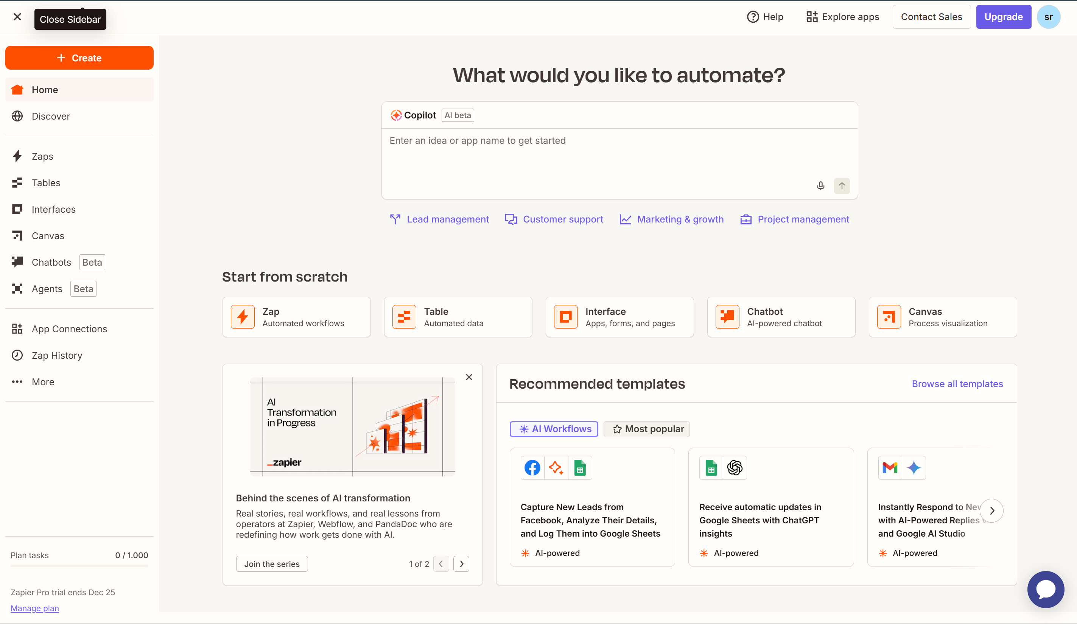Image resolution: width=1077 pixels, height=624 pixels.
Task: Show more templates via right chevron
Action: [x=993, y=511]
